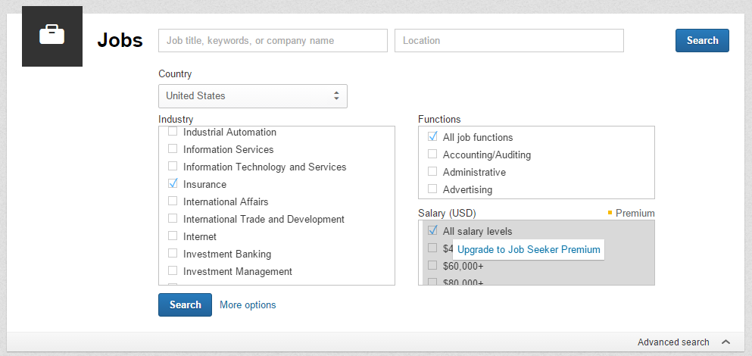Open the Country dropdown
Screen dimensions: 752x356
coord(252,96)
